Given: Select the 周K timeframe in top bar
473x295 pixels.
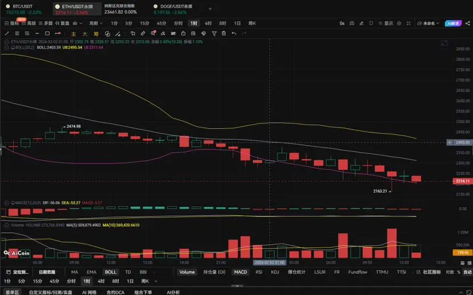Looking at the screenshot, I should point(252,23).
